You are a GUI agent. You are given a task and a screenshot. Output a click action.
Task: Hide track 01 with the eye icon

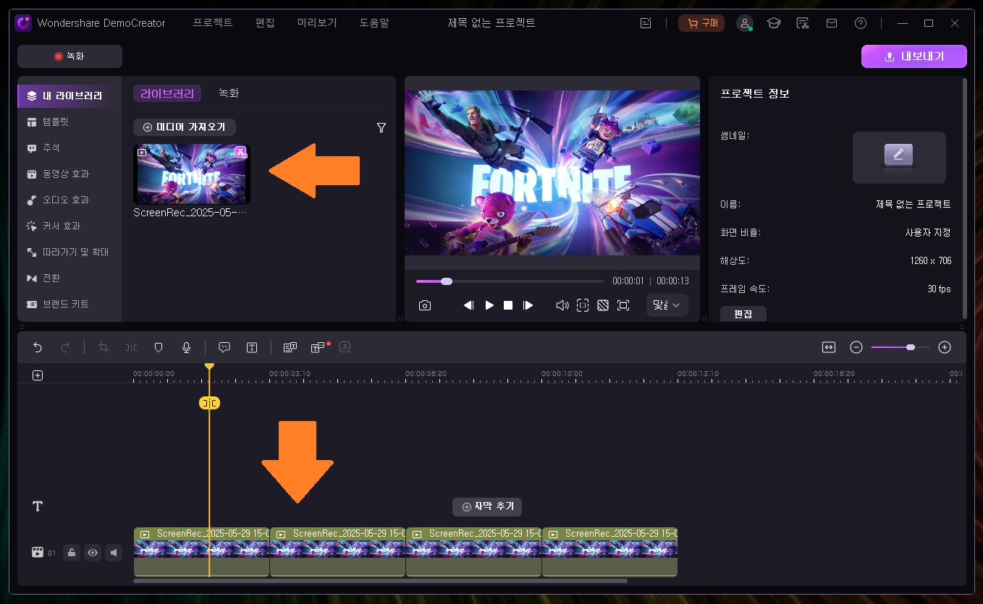[x=93, y=553]
